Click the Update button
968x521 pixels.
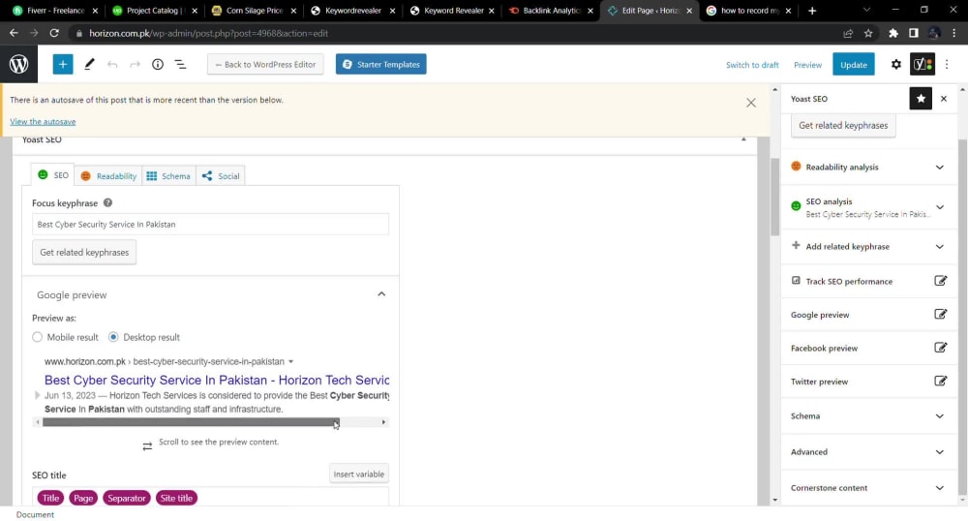[x=853, y=64]
